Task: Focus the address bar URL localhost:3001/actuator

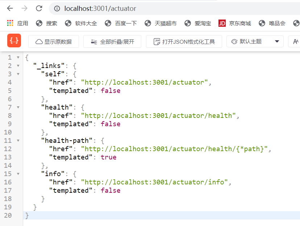Action: (100, 9)
